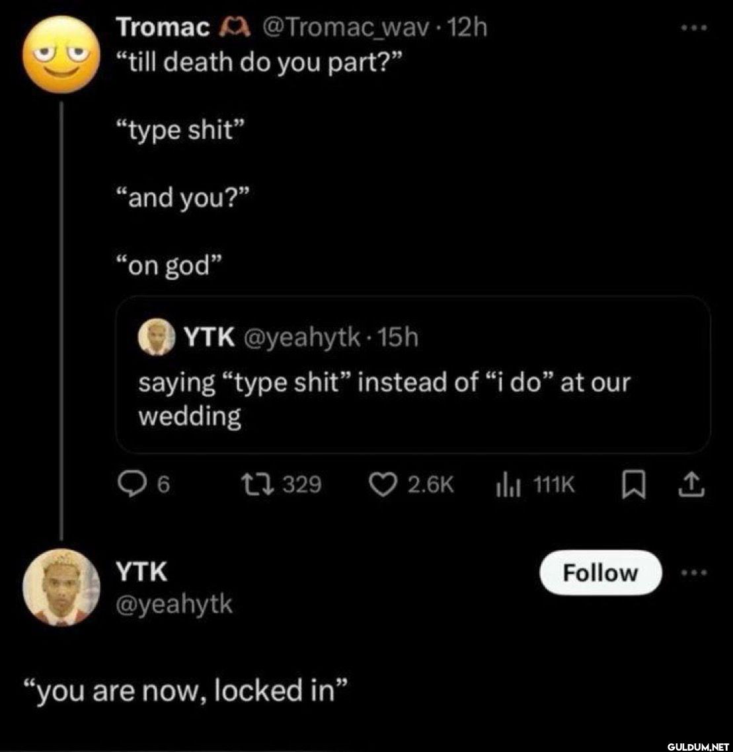
Task: Open the Tromac display name
Action: (163, 27)
